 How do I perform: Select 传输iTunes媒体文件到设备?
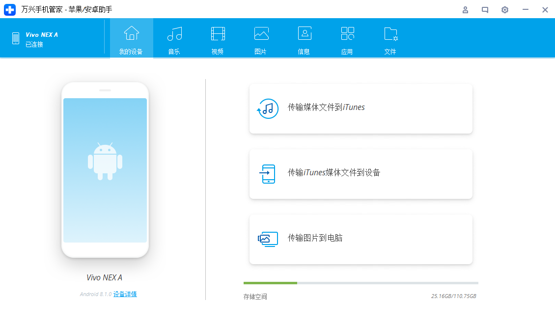click(x=361, y=174)
